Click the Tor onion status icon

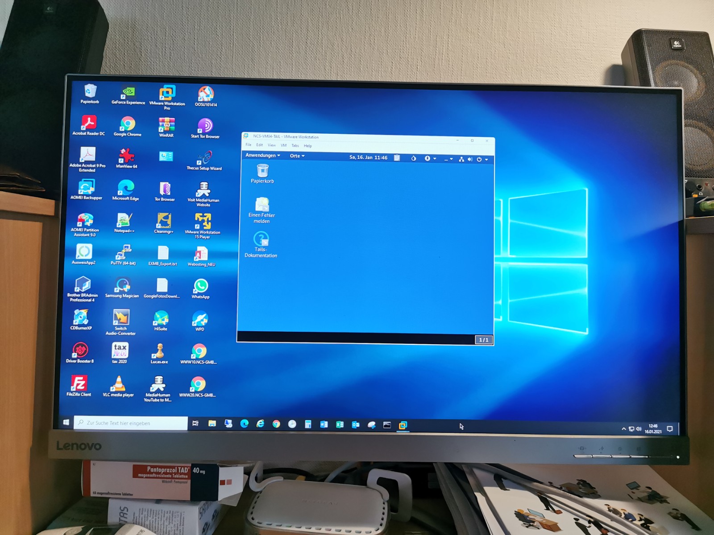pyautogui.click(x=413, y=158)
